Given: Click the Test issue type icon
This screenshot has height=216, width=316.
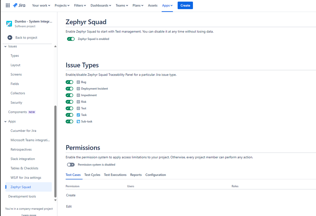Looking at the screenshot, I should coord(78,108).
